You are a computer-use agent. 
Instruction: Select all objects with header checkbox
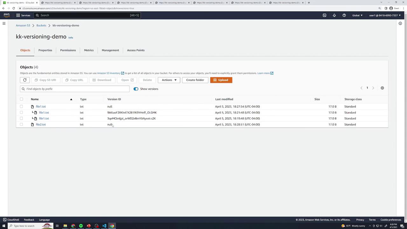click(x=21, y=99)
